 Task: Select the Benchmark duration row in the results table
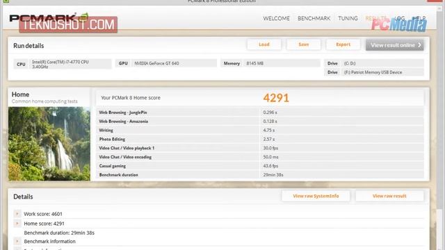click(x=260, y=175)
